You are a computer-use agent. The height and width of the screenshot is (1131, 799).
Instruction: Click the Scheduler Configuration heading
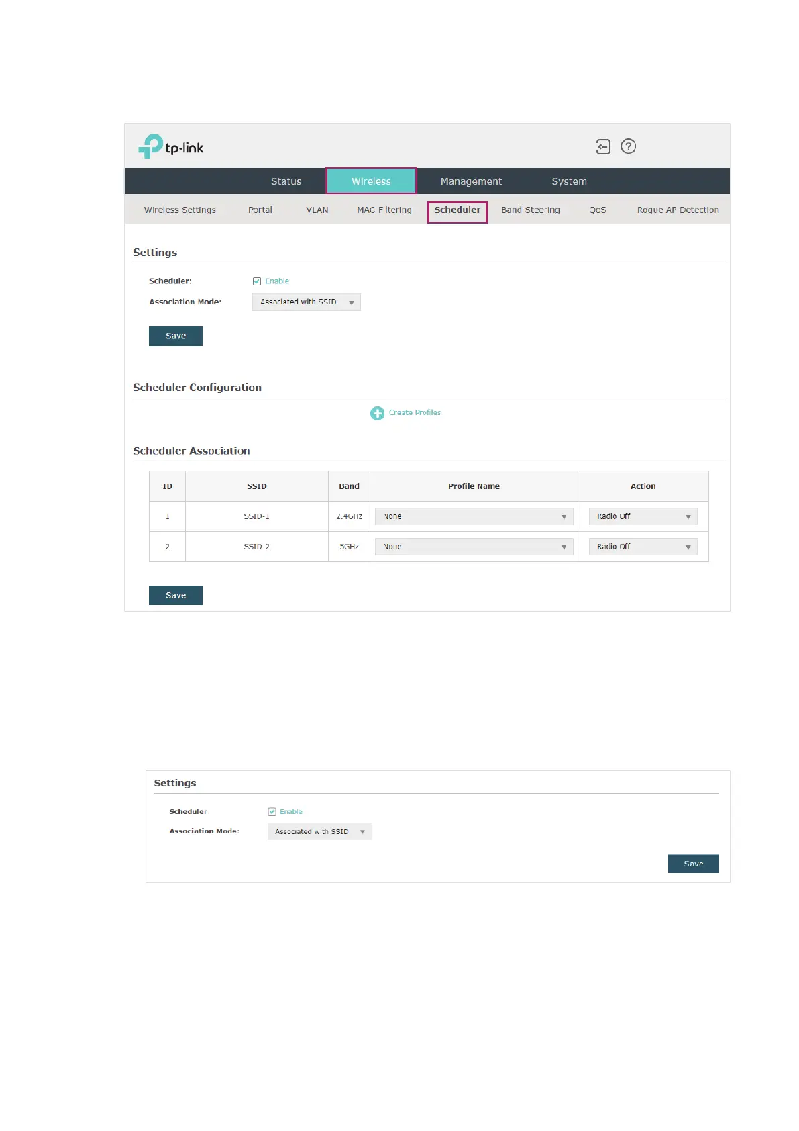(x=197, y=388)
